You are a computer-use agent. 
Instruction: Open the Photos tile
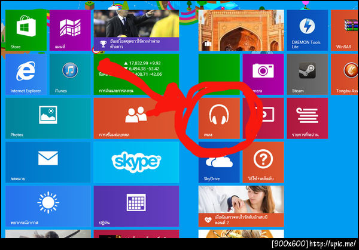[x=48, y=118]
